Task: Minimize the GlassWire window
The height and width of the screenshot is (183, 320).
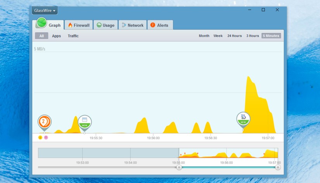Action: 249,10
